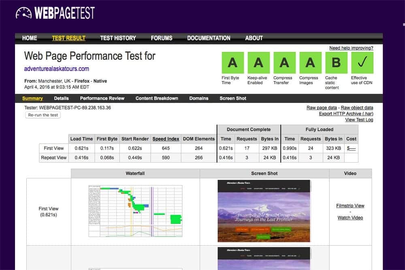Click First View start render 0.622s
This screenshot has width=405, height=270.
[x=135, y=148]
